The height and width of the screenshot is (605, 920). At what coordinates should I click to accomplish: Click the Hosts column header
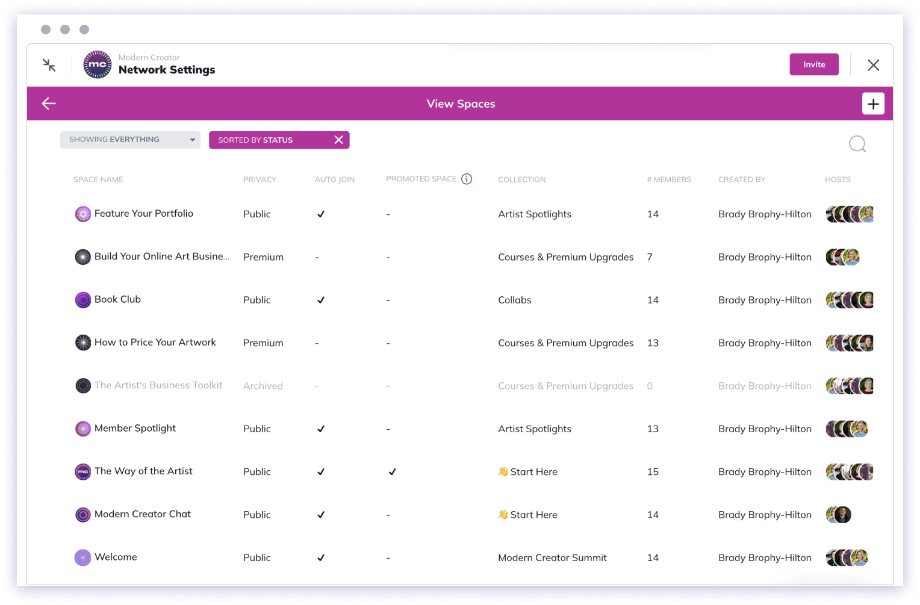pos(838,179)
